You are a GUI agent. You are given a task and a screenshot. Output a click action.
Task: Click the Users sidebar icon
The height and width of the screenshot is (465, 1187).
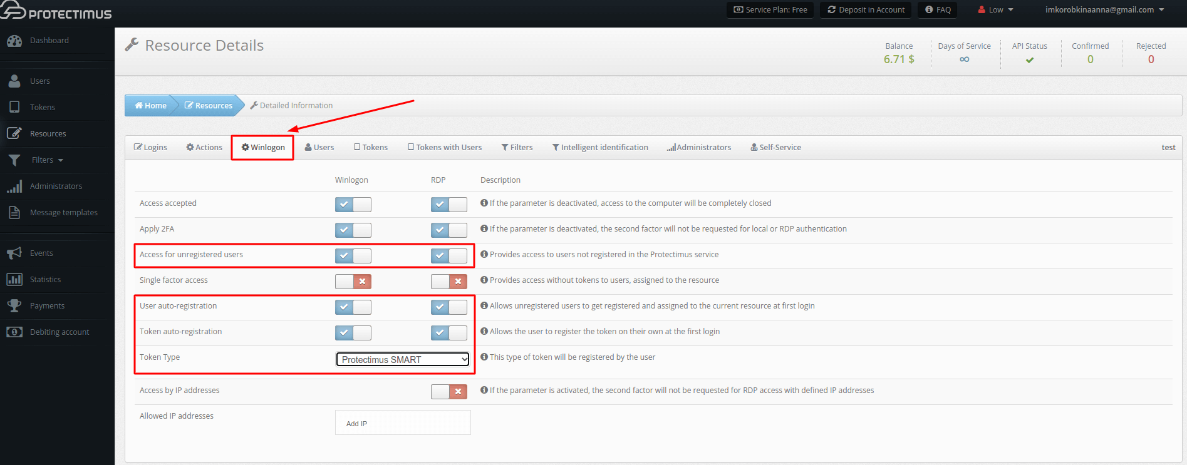14,81
